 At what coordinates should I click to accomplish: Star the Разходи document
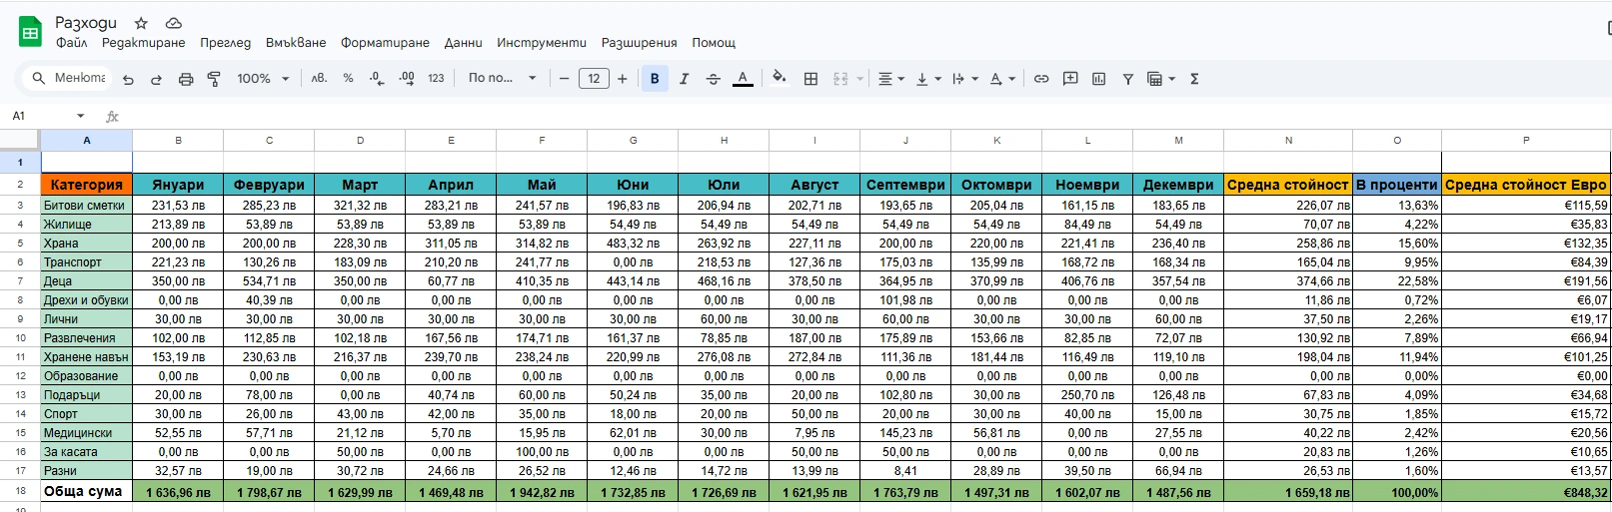pos(141,23)
